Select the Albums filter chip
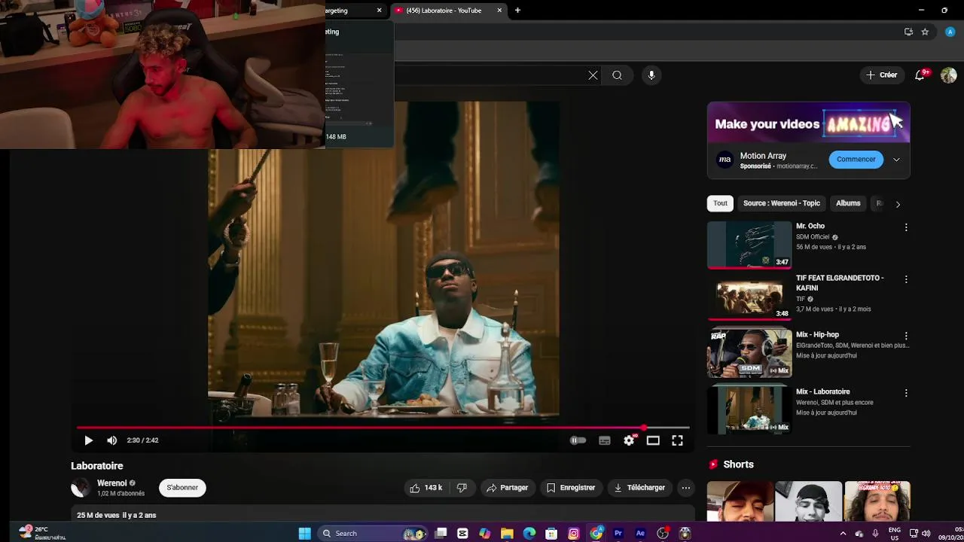Image resolution: width=964 pixels, height=542 pixels. 847,203
